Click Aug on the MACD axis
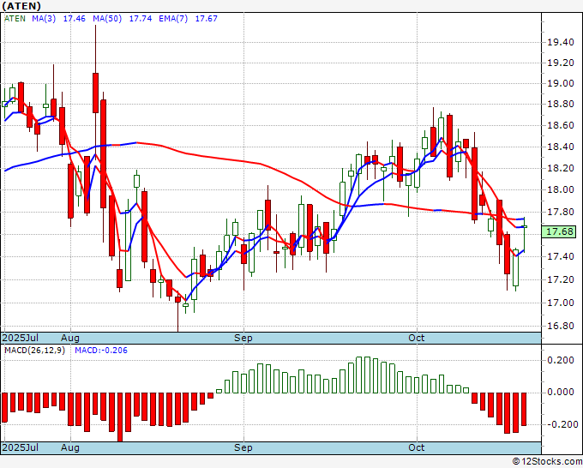 pyautogui.click(x=70, y=447)
